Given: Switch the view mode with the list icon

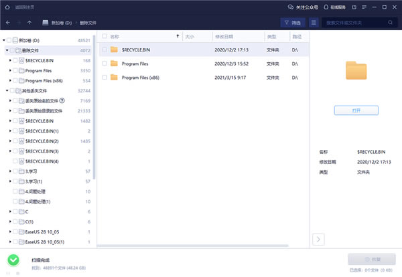Looking at the screenshot, I should coord(313,23).
